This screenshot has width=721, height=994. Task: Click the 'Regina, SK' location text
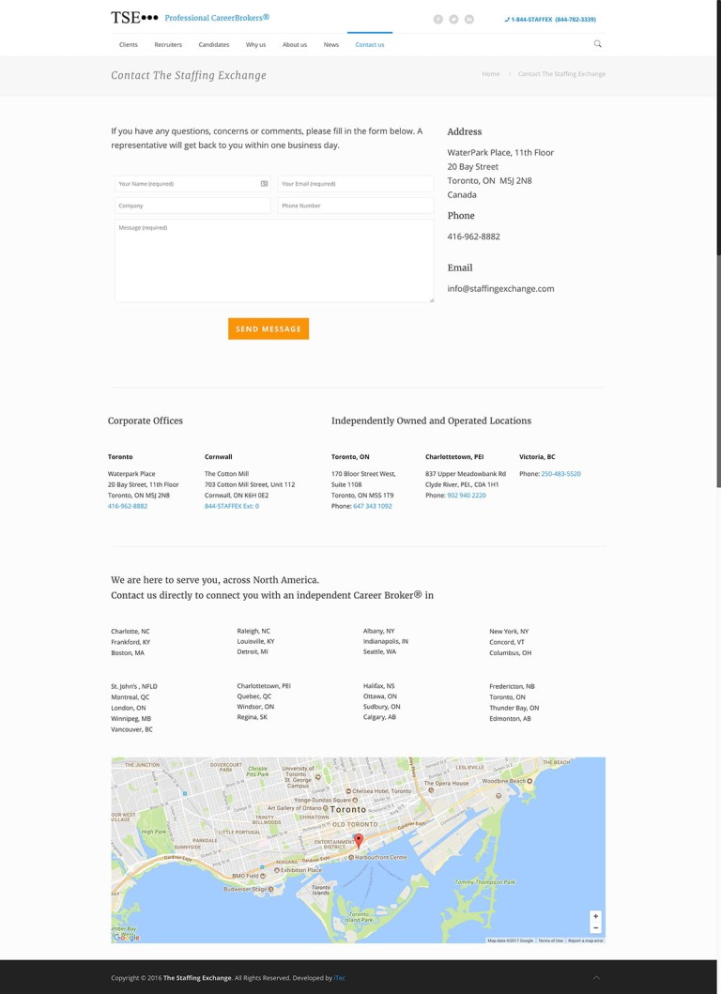pos(252,717)
